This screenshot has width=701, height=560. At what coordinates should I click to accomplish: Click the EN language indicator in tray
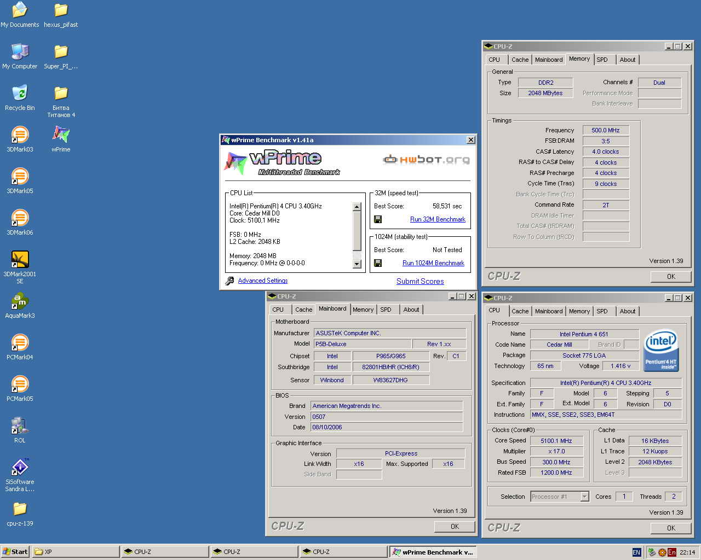636,552
